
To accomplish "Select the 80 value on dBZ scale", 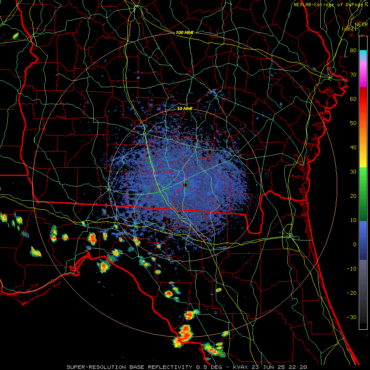I will tap(353, 51).
